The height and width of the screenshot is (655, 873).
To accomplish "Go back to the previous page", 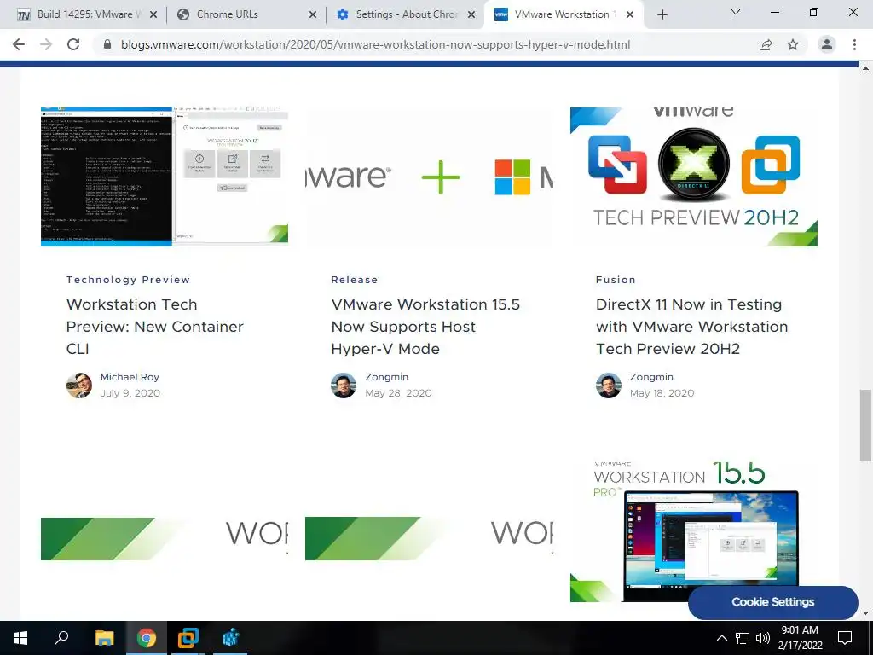I will pos(19,44).
